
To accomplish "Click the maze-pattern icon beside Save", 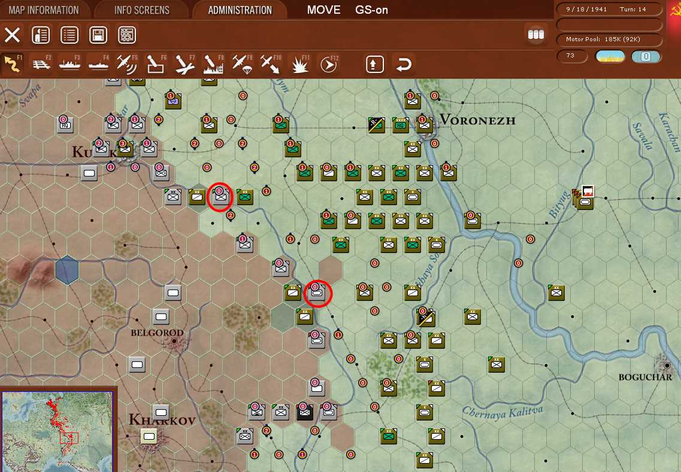I will [127, 35].
